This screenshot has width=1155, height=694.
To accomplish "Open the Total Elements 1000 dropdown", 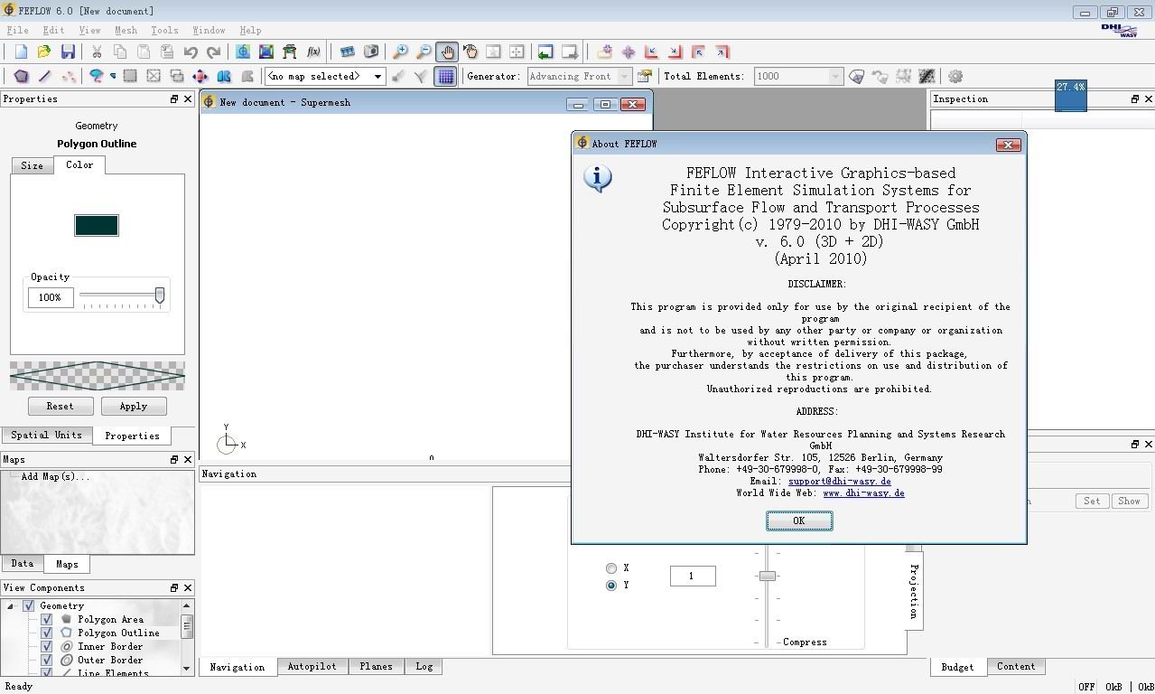I will tap(835, 77).
